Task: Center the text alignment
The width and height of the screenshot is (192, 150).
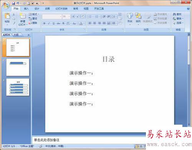Action: click(x=94, y=23)
